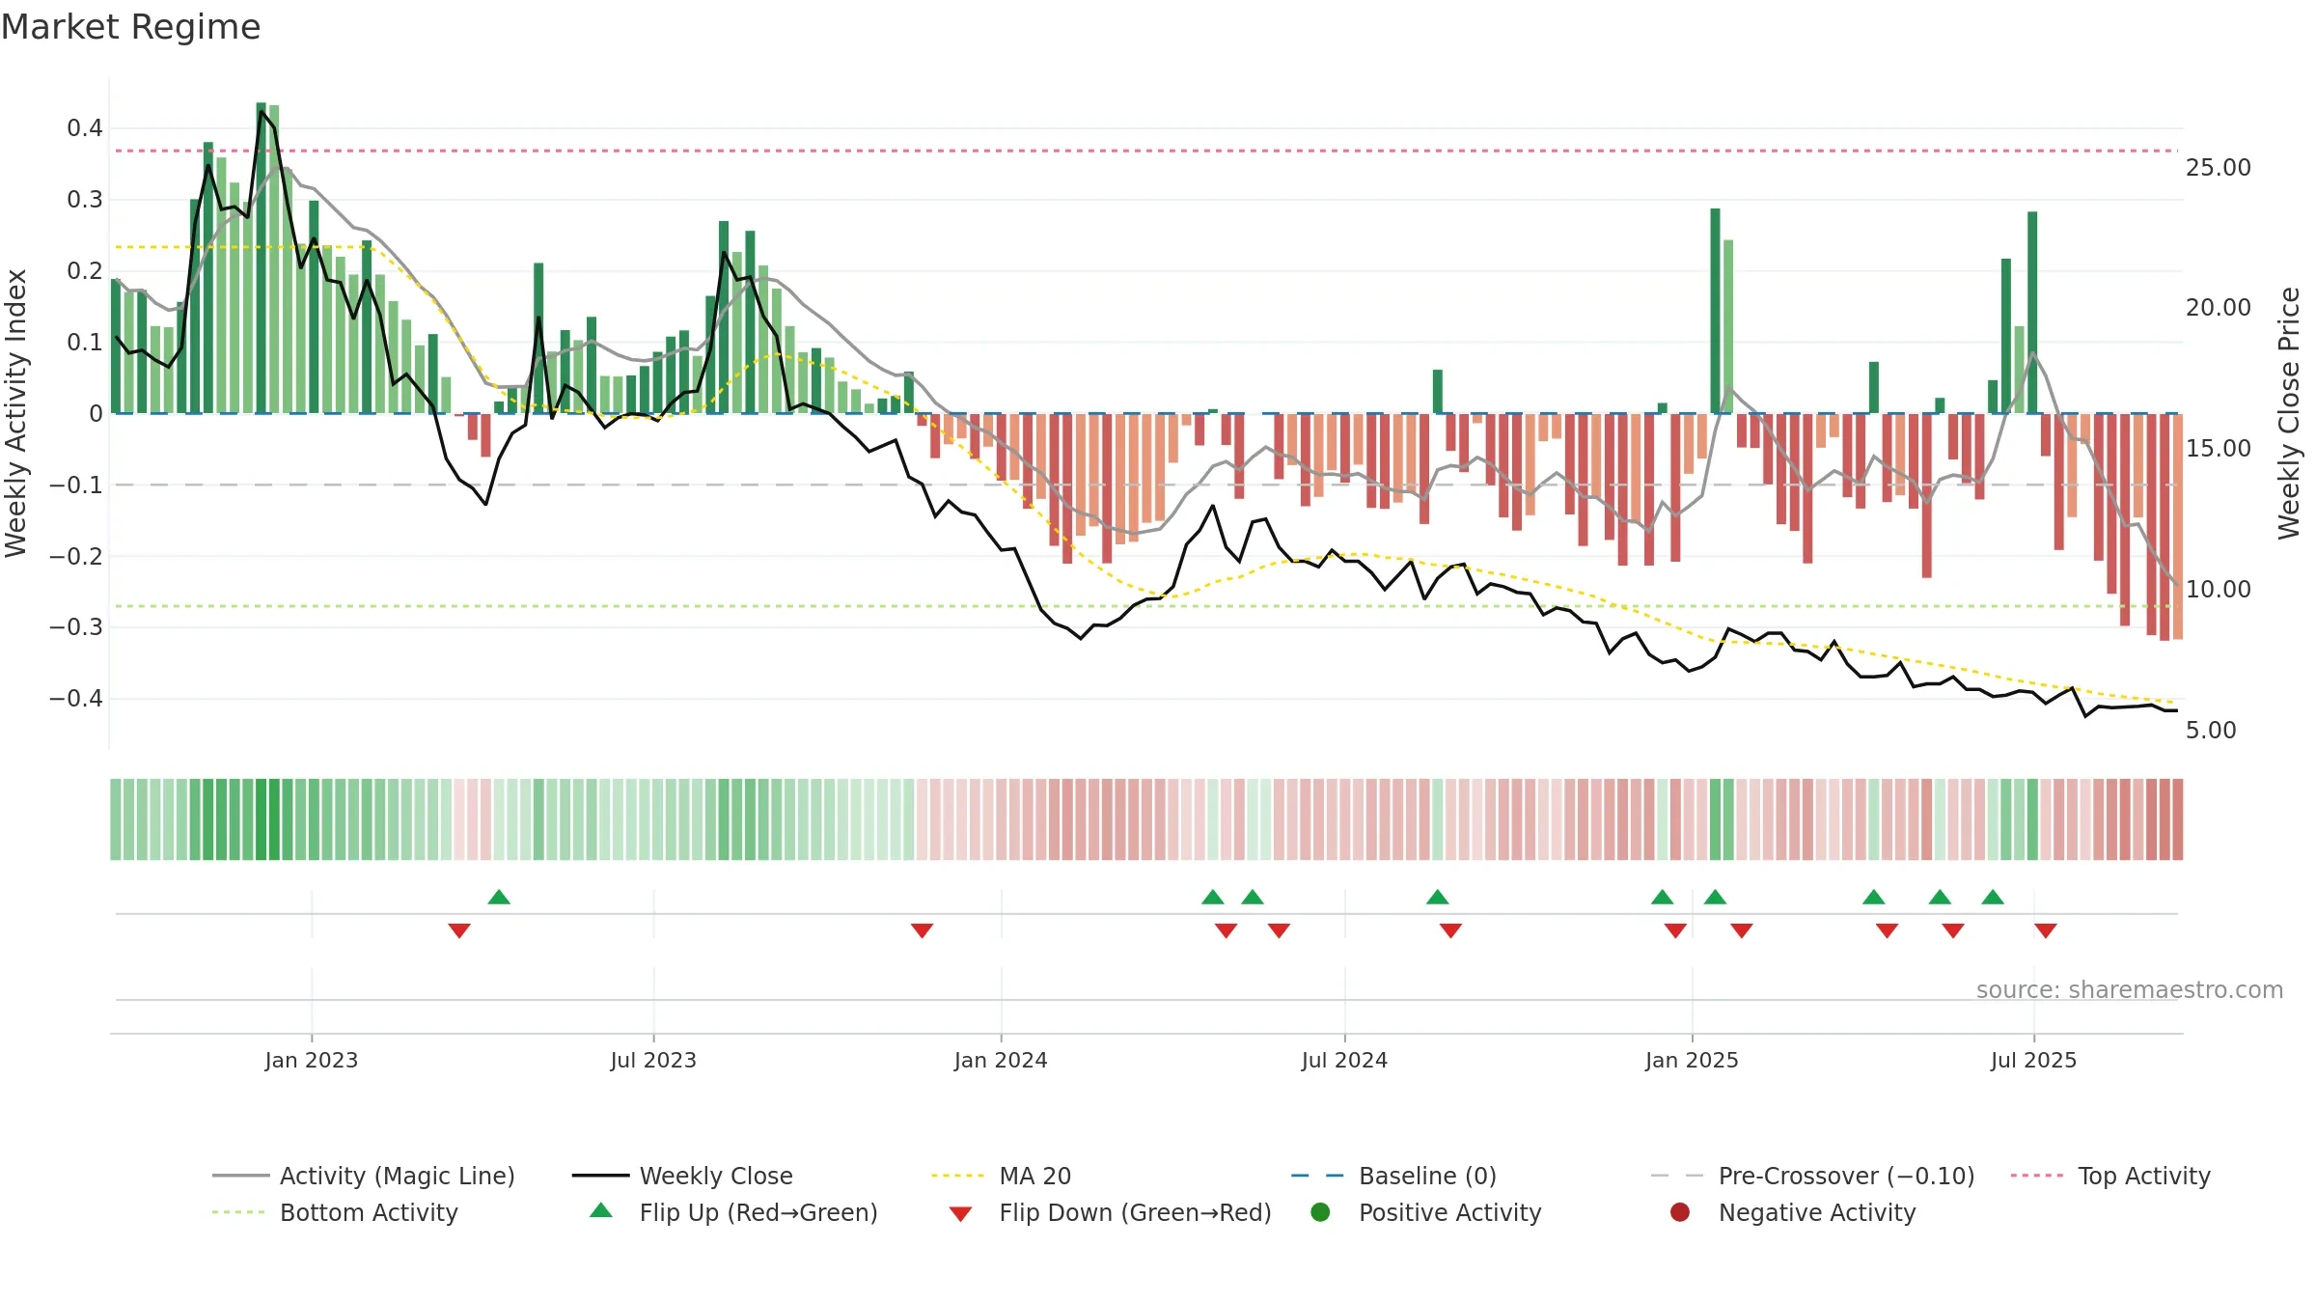Click the Jul 2024 x-axis label
The height and width of the screenshot is (1303, 2316).
pyautogui.click(x=1344, y=1060)
